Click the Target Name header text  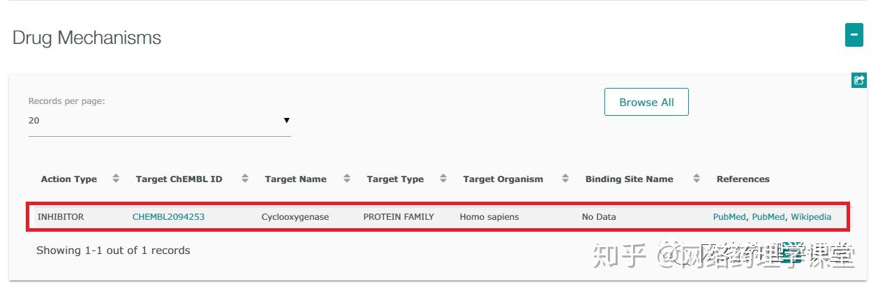pos(295,179)
